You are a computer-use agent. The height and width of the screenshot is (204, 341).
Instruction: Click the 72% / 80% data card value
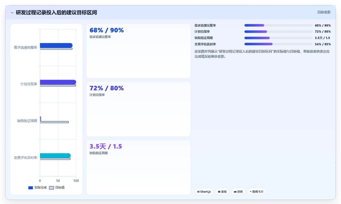click(x=107, y=88)
